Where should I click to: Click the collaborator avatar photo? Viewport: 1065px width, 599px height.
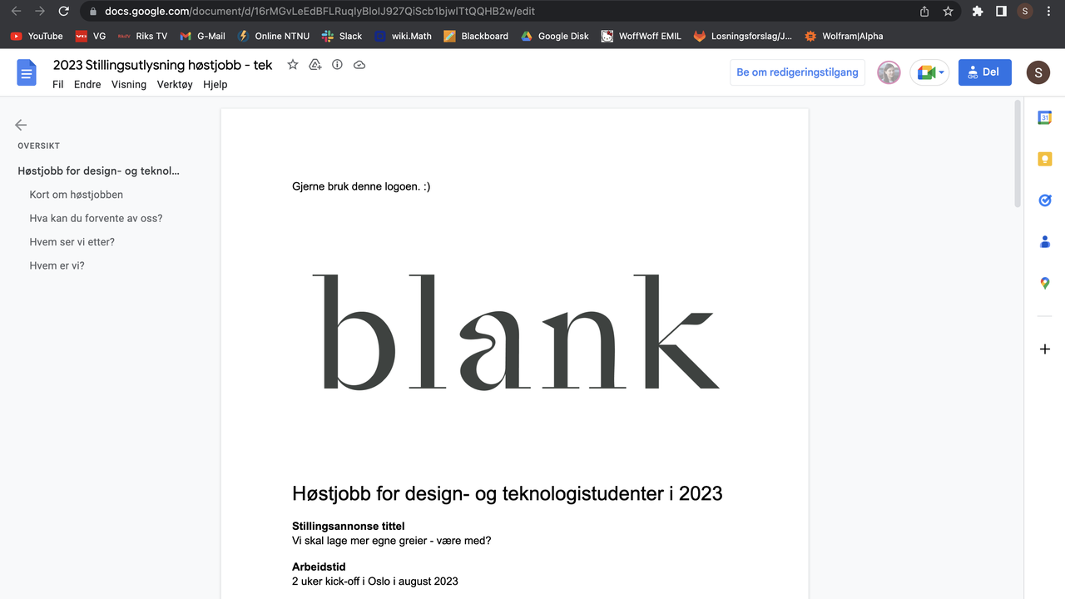(889, 72)
